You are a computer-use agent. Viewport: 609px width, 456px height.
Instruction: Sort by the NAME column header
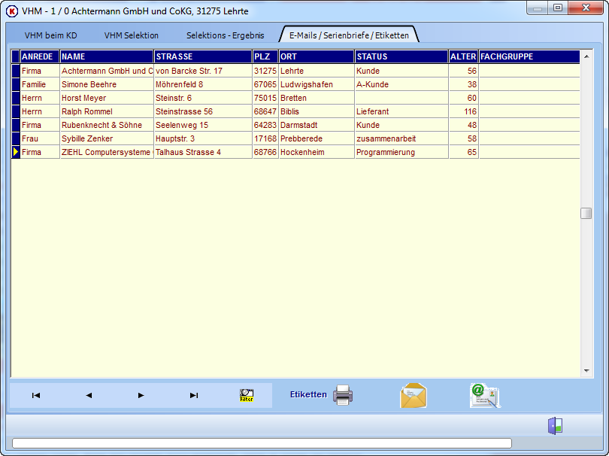(107, 56)
